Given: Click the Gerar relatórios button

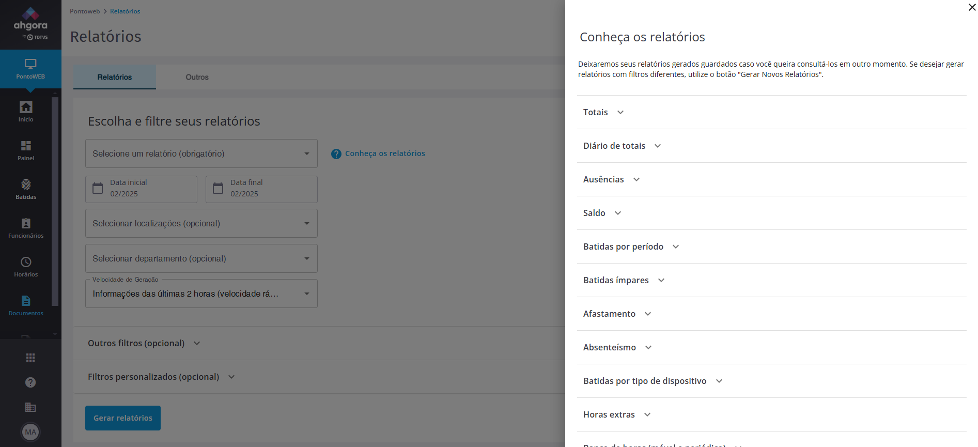Looking at the screenshot, I should 123,418.
